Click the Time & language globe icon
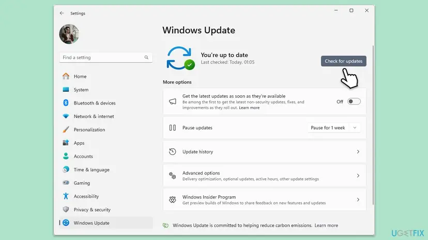428x240 pixels. (x=66, y=169)
